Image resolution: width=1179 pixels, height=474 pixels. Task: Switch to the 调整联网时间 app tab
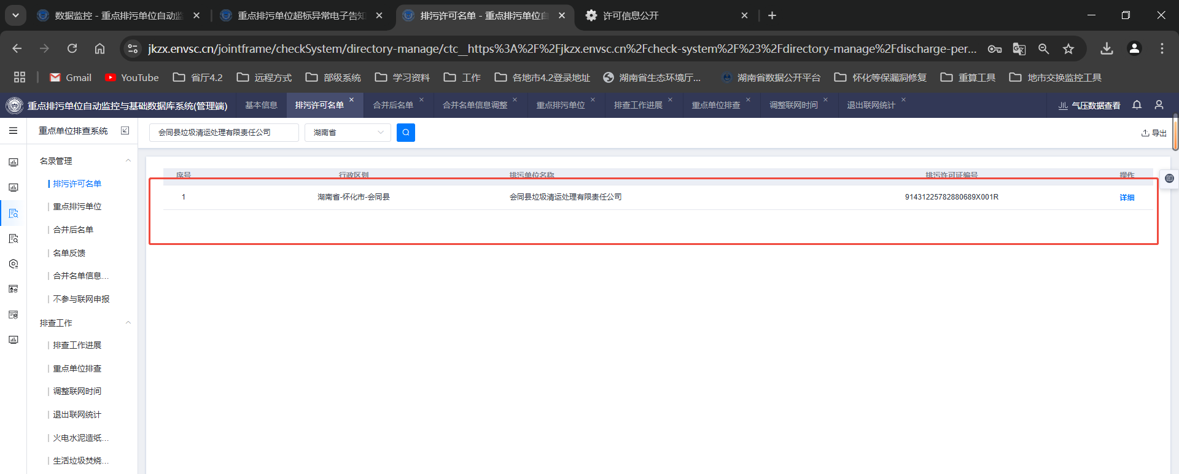pos(793,105)
